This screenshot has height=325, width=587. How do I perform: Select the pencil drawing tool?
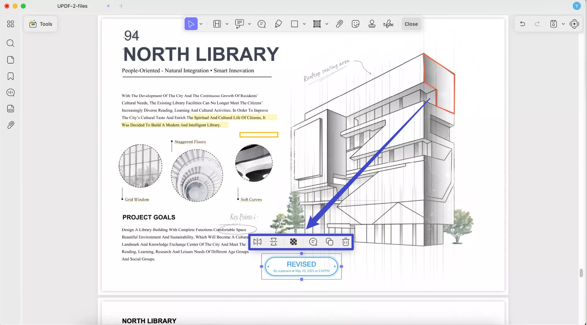278,24
